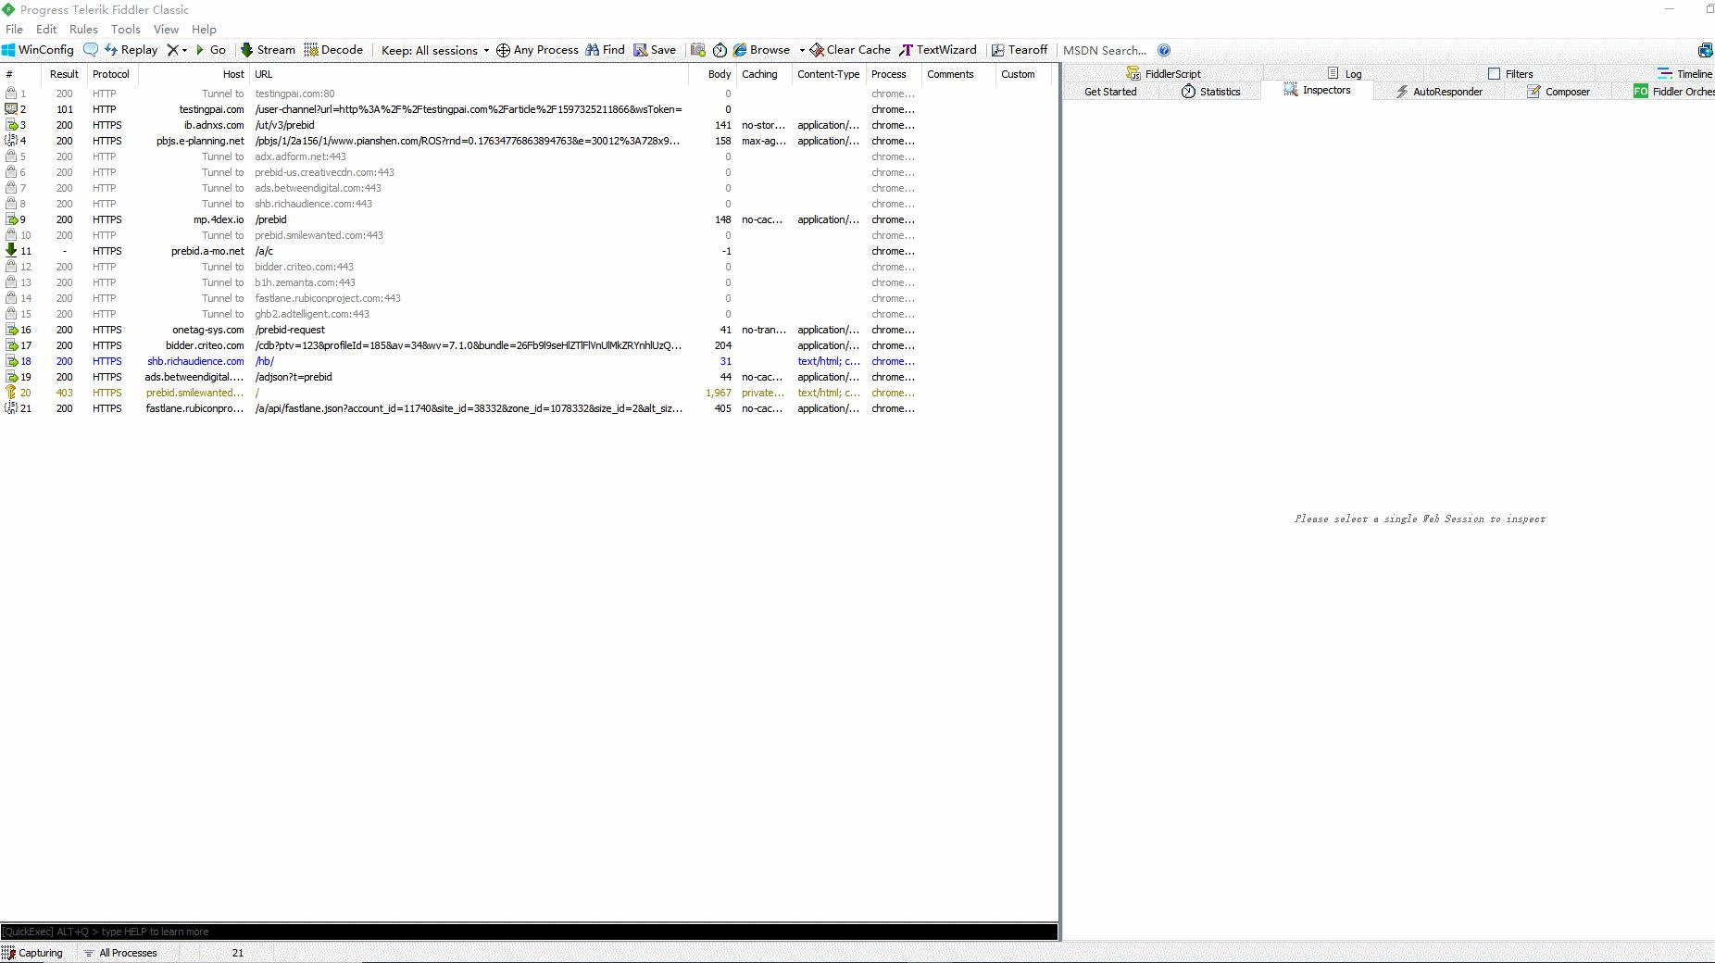Filter traffic with Any Process target

[537, 50]
